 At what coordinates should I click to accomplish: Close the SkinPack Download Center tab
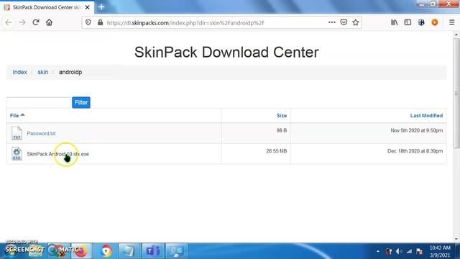point(88,7)
